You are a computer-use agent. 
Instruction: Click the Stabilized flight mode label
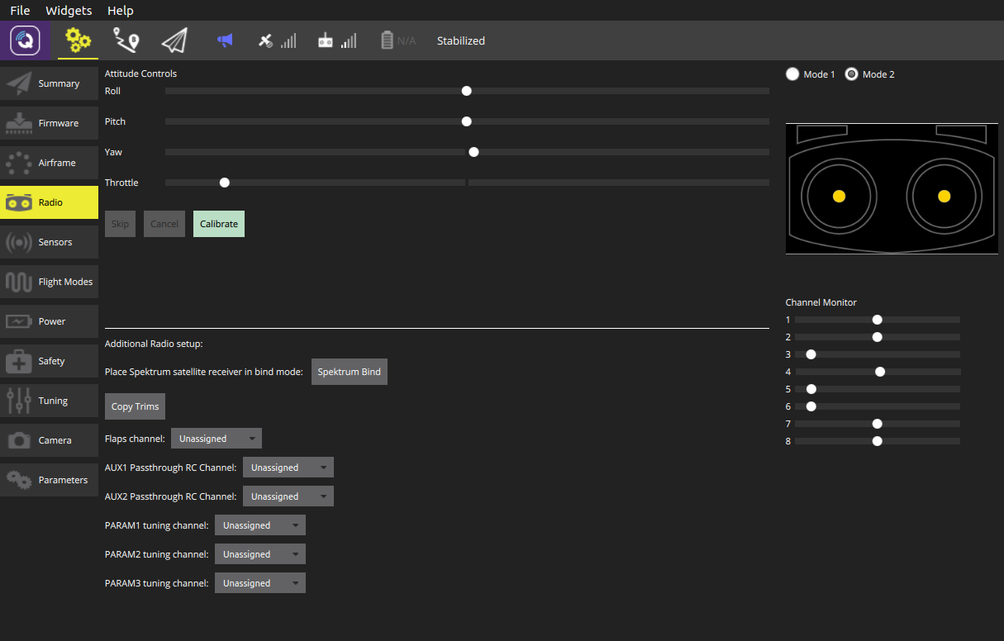(460, 40)
